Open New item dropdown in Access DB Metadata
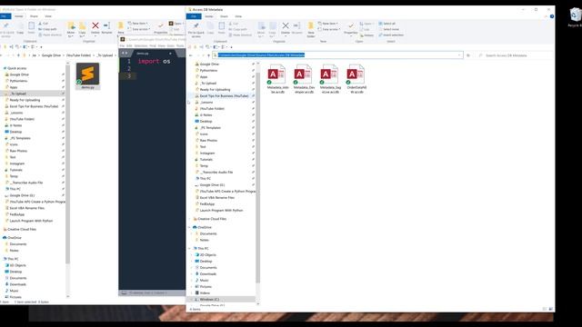Viewport: 582px width, 327px height. [x=327, y=24]
